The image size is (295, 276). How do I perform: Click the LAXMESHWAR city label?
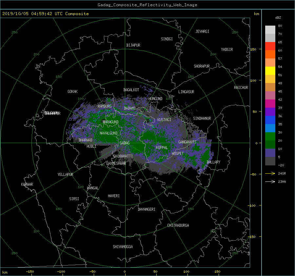coord(116,163)
